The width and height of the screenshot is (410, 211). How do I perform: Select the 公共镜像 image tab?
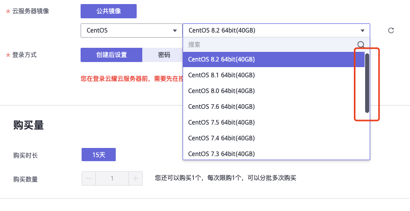pyautogui.click(x=108, y=11)
